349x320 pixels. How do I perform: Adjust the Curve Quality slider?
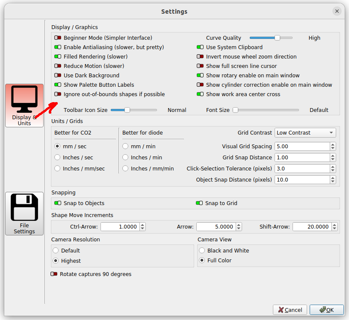[x=277, y=38]
